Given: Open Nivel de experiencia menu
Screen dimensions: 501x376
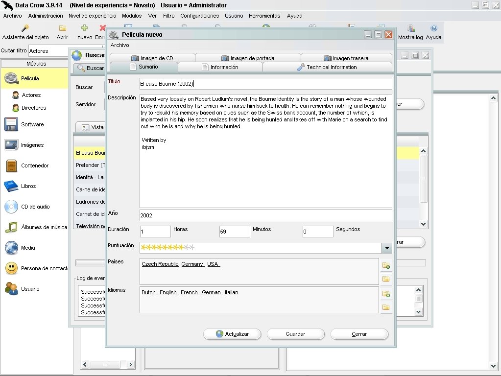Looking at the screenshot, I should [x=93, y=16].
